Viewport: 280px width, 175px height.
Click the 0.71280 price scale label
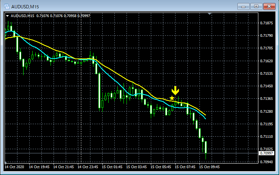tap(266, 111)
